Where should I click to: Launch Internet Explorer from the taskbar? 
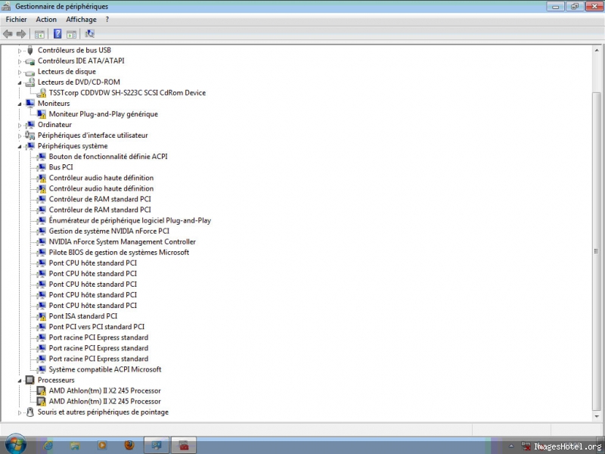click(48, 446)
